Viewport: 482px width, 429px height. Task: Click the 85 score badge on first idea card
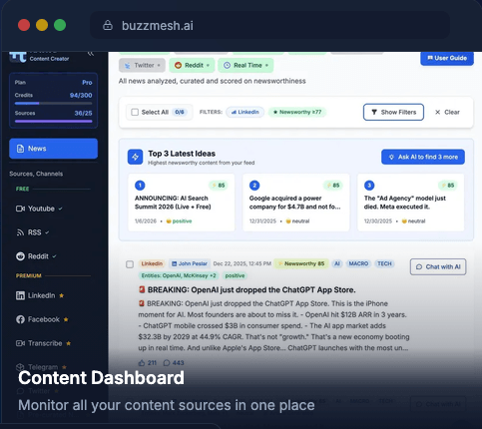[x=219, y=186]
